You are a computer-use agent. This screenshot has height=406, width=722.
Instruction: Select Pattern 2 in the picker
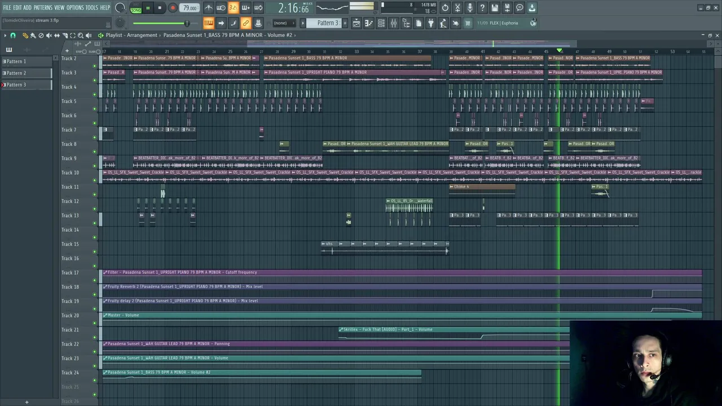tap(26, 73)
